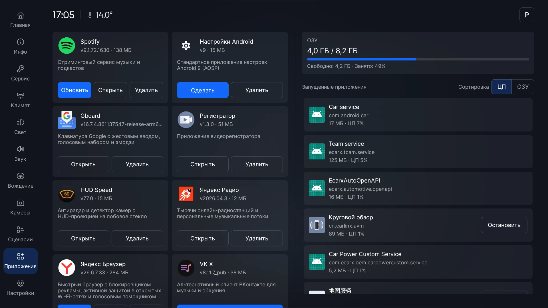Click the 14.0° temperature readout
This screenshot has width=548, height=308.
[x=100, y=15]
